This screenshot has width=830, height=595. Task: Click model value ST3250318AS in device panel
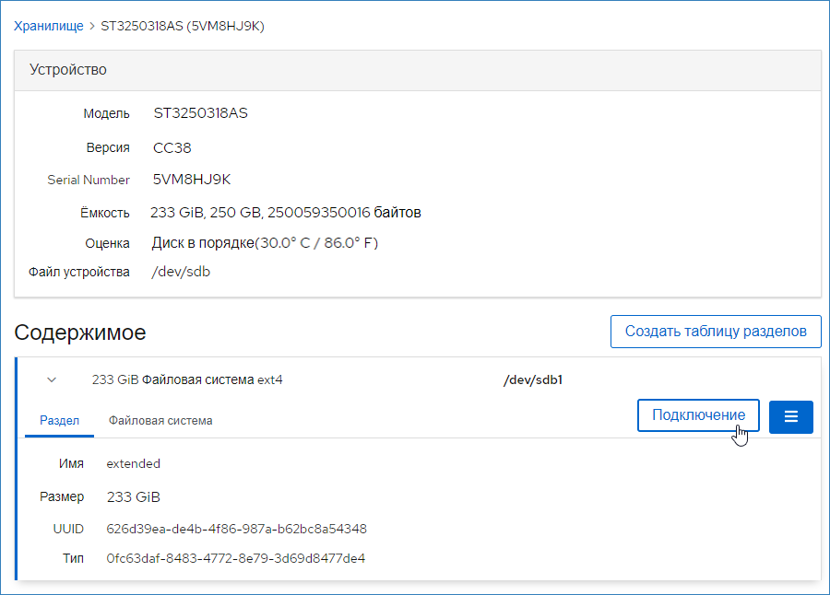[x=200, y=114]
